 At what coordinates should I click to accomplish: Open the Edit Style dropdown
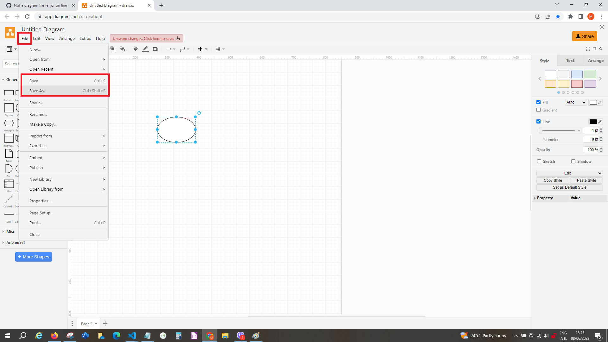click(x=569, y=173)
